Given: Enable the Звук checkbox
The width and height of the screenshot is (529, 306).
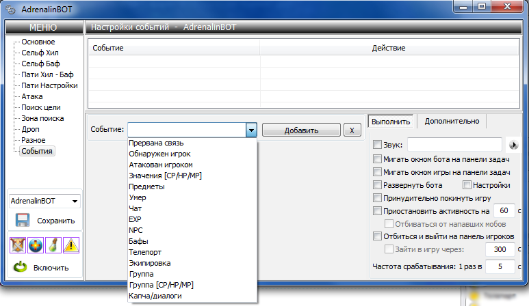Looking at the screenshot, I should click(x=377, y=145).
